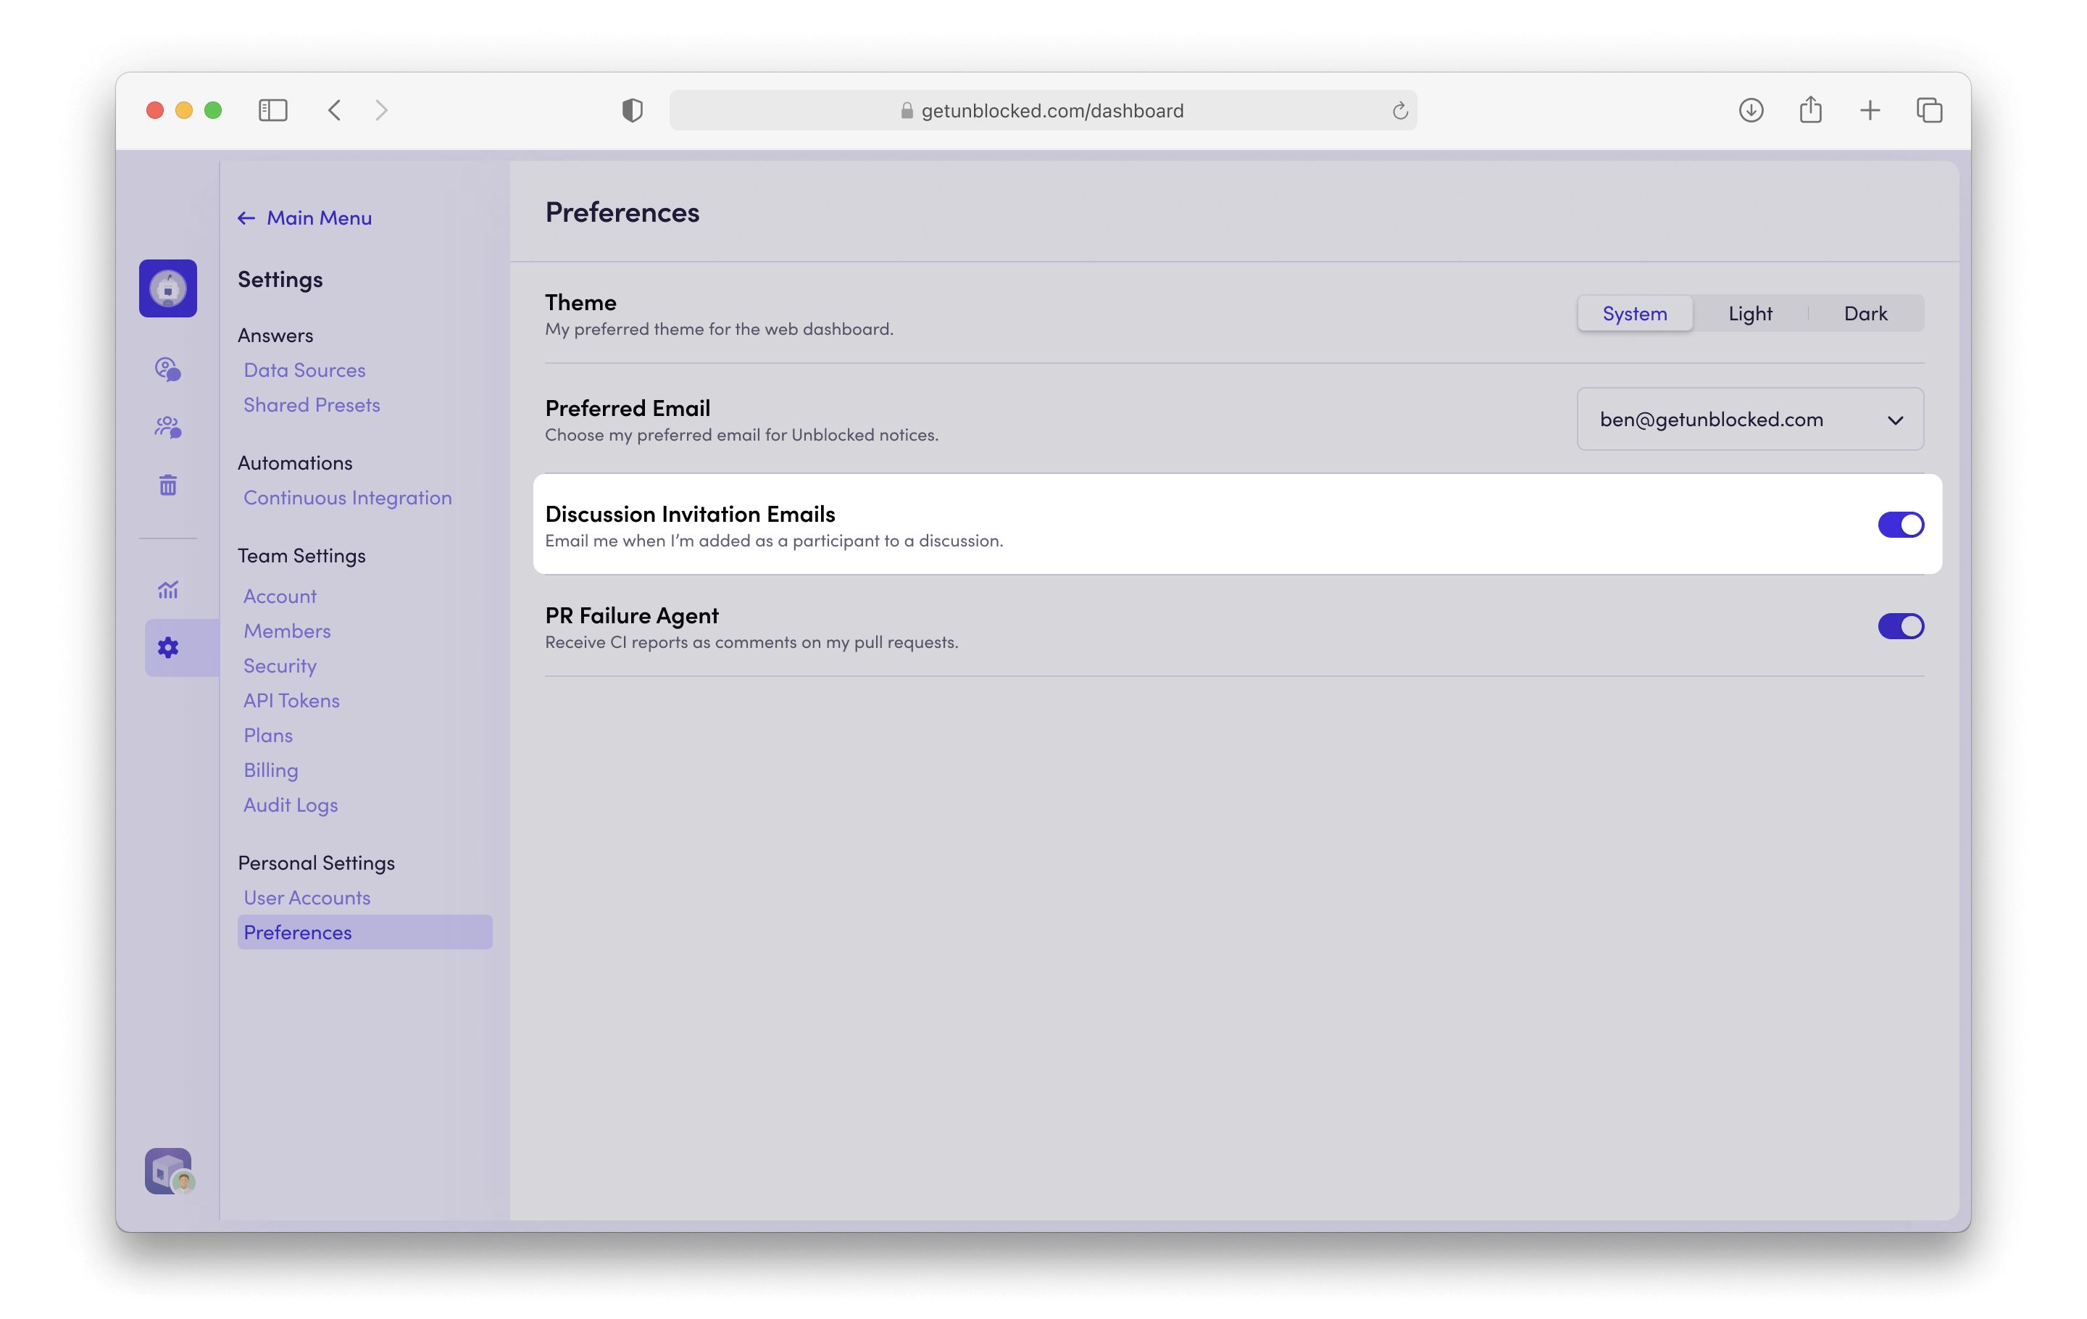Open Data Sources settings page
Viewport: 2087px width, 1319px height.
pos(304,370)
